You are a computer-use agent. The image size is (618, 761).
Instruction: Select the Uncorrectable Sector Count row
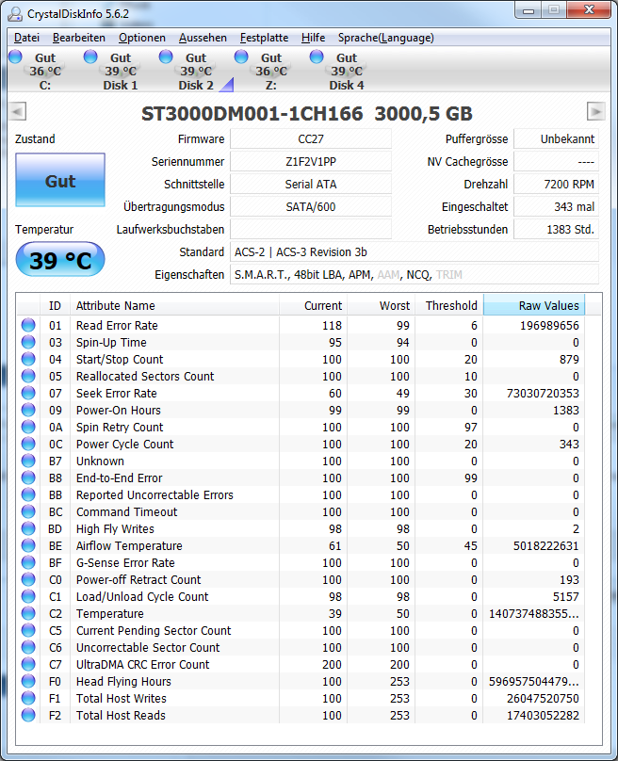pos(301,647)
